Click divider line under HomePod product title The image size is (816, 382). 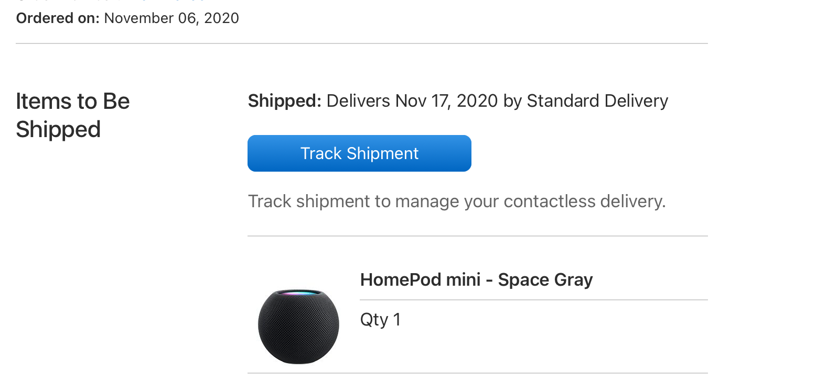click(534, 300)
